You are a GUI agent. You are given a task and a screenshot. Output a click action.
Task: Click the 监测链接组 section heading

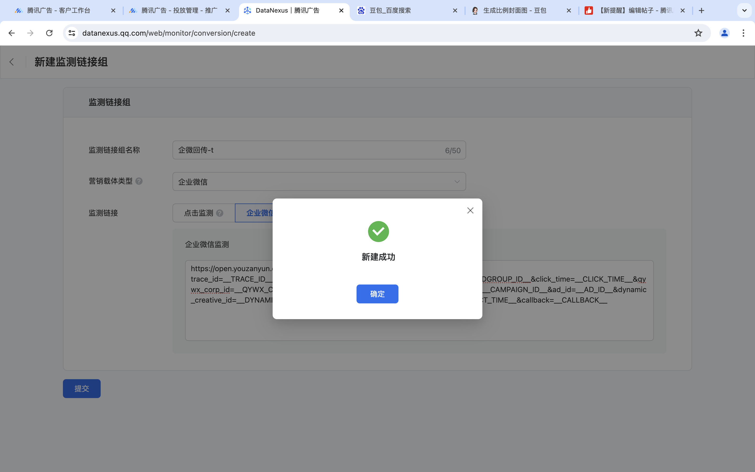[x=110, y=102]
